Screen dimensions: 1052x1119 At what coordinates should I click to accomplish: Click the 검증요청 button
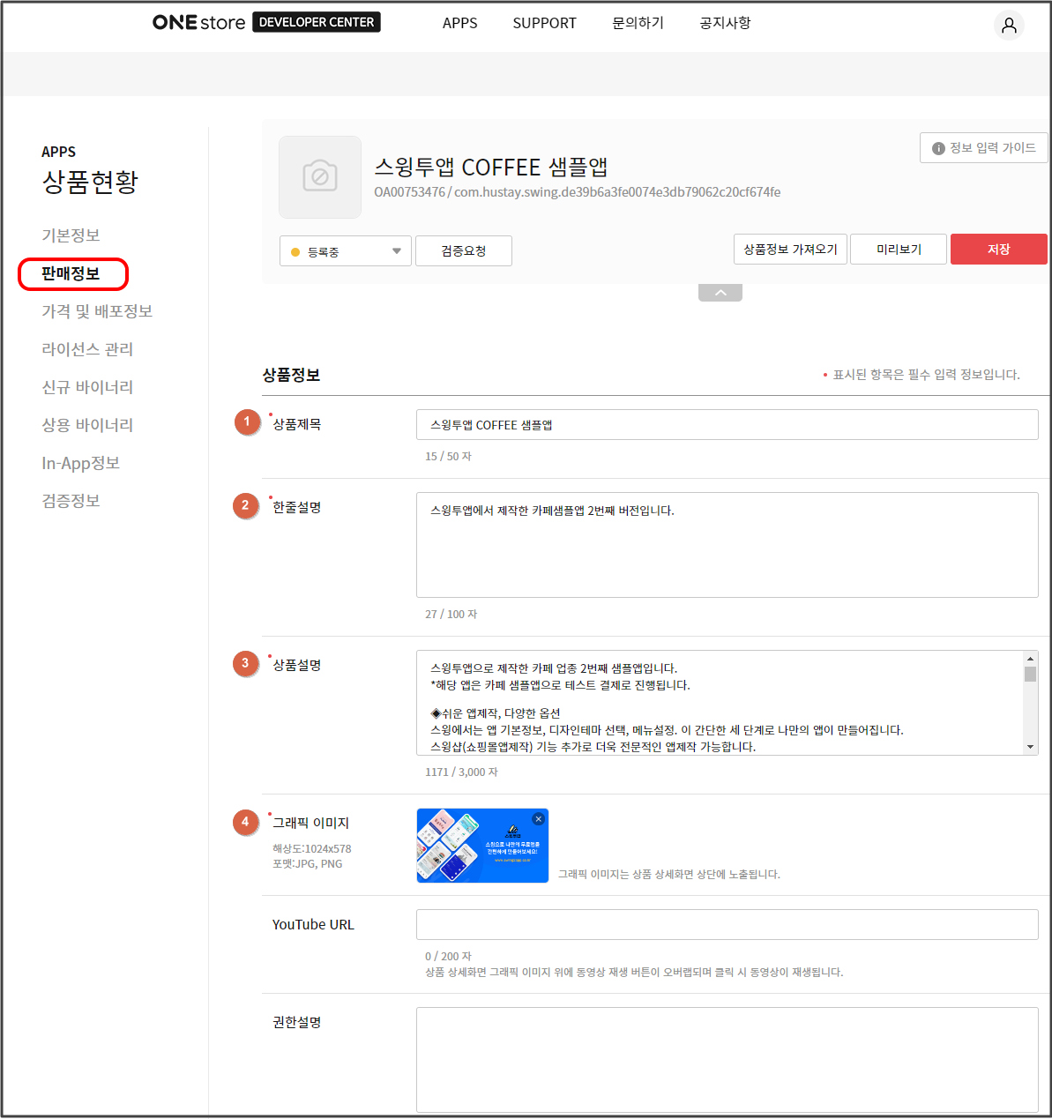(464, 251)
